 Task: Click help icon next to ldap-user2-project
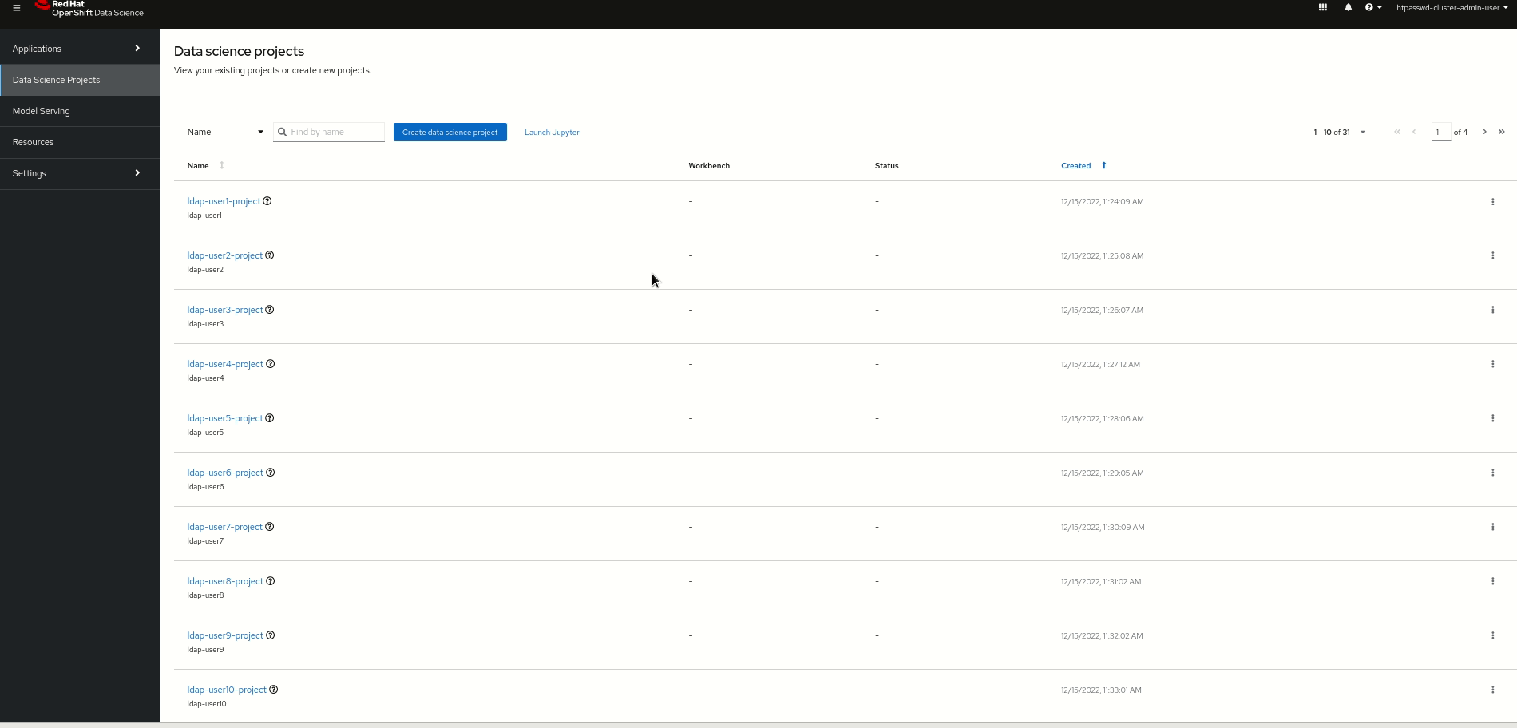(270, 255)
